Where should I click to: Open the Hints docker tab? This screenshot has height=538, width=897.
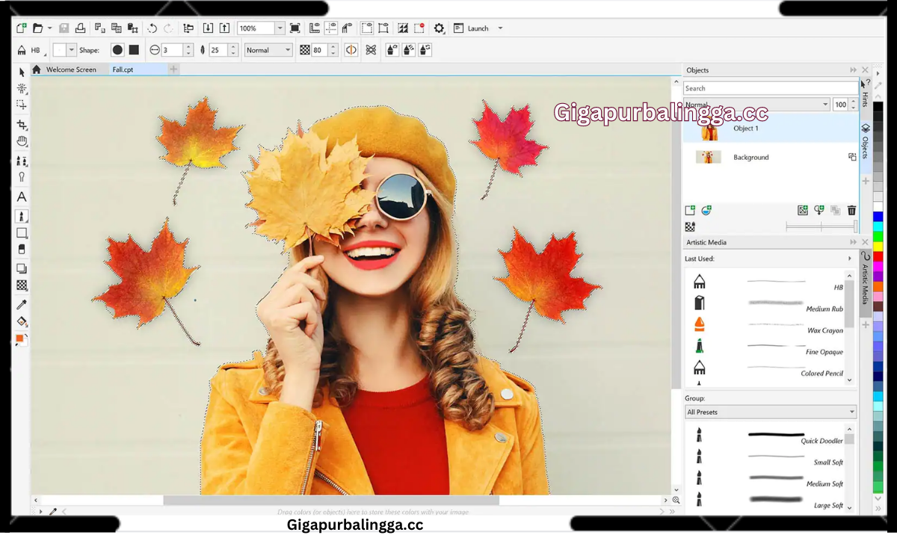pos(865,94)
